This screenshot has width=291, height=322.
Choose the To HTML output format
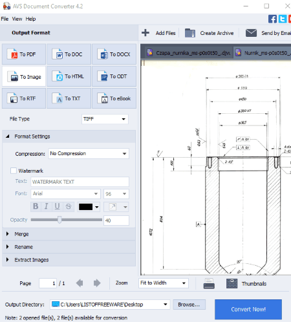point(69,76)
